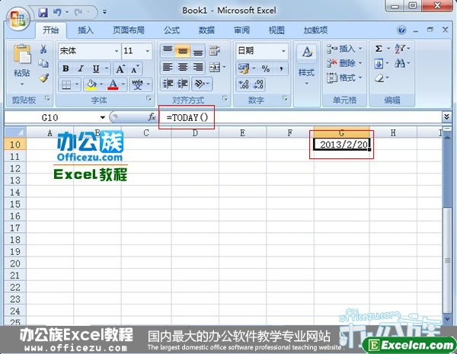Click the Select All corner button

[x=15, y=132]
